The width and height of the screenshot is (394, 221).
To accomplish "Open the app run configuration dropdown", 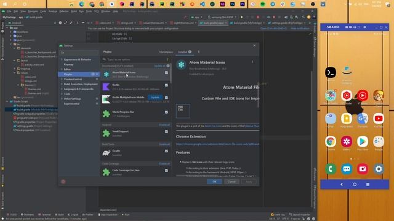I will click(196, 17).
